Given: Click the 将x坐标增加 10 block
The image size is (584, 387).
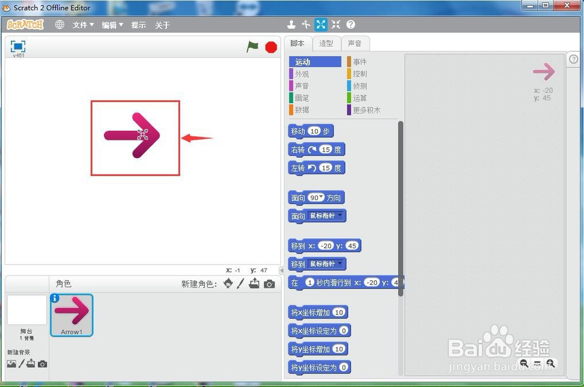Looking at the screenshot, I should click(318, 312).
